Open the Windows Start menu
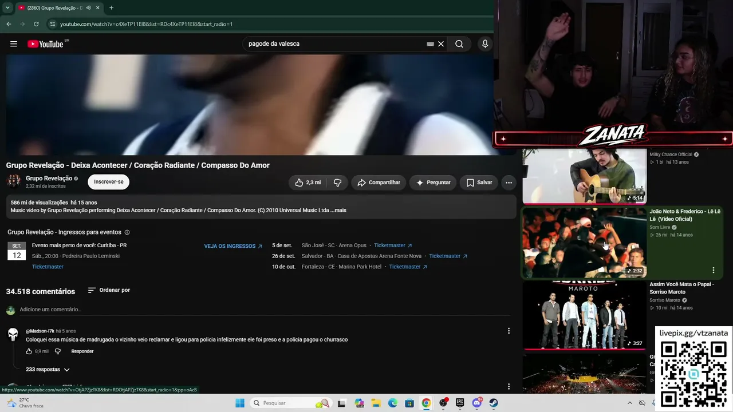 click(x=240, y=403)
